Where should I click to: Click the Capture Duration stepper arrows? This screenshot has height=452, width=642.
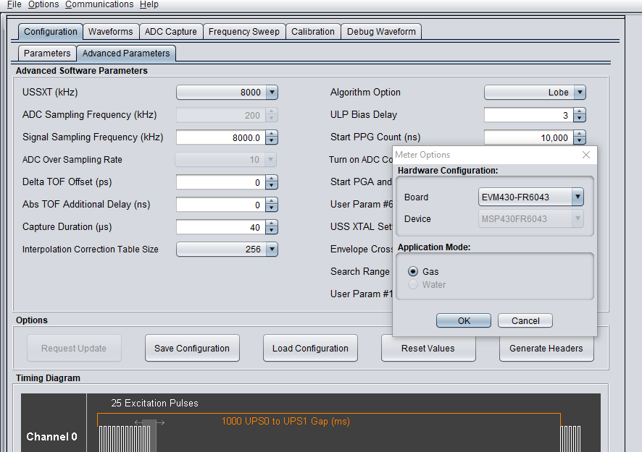point(271,227)
